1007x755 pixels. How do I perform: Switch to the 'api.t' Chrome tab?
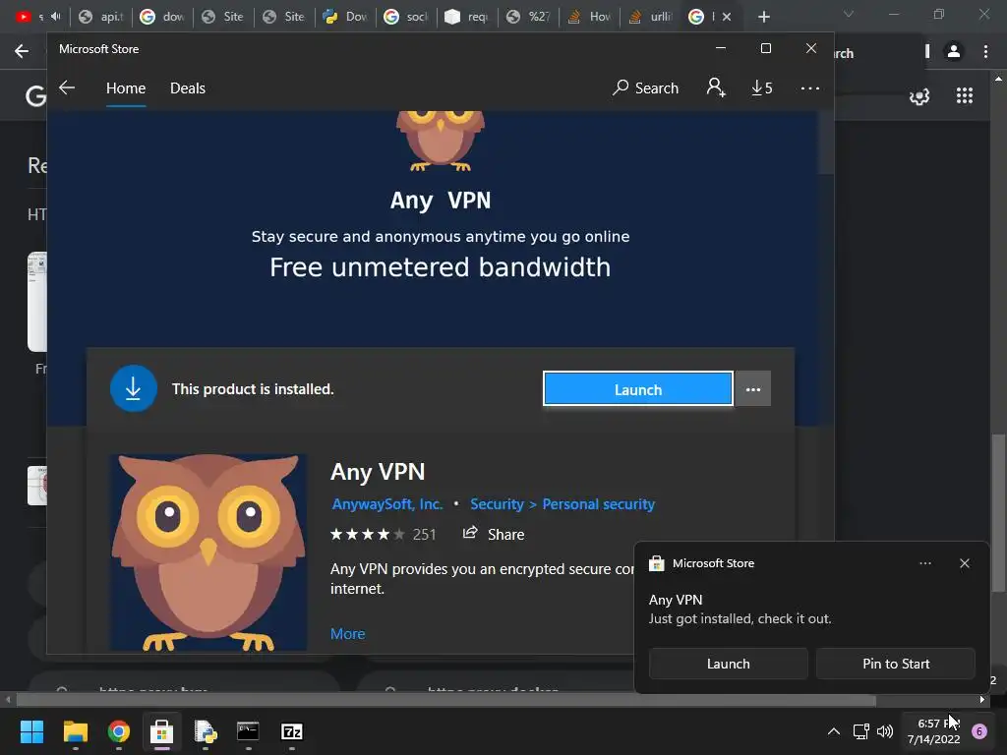(x=102, y=17)
